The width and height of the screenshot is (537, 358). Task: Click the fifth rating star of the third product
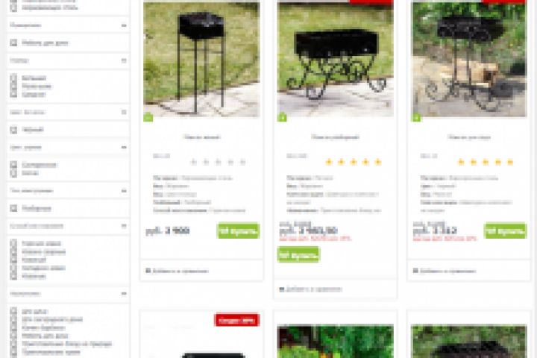[510, 162]
